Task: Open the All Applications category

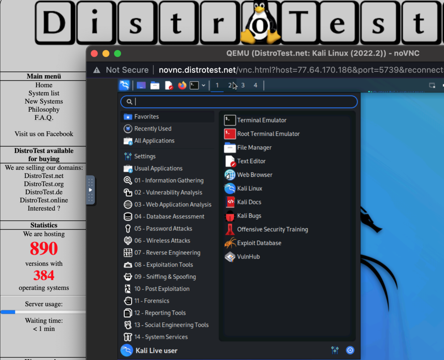Action: (167, 141)
